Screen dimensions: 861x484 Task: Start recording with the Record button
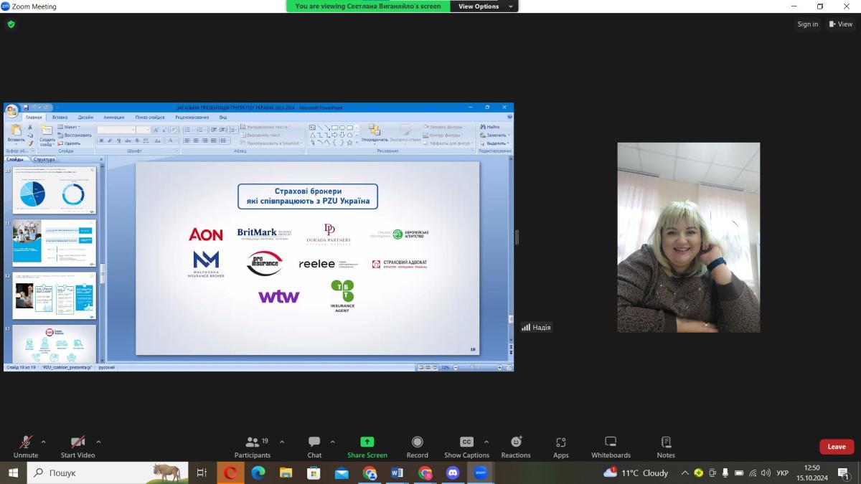click(417, 446)
